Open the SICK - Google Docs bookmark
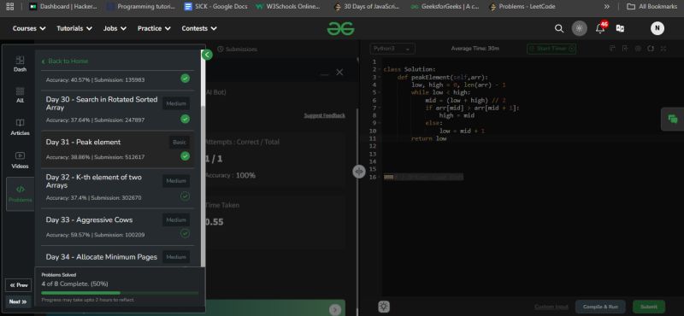This screenshot has height=316, width=684. 216,7
